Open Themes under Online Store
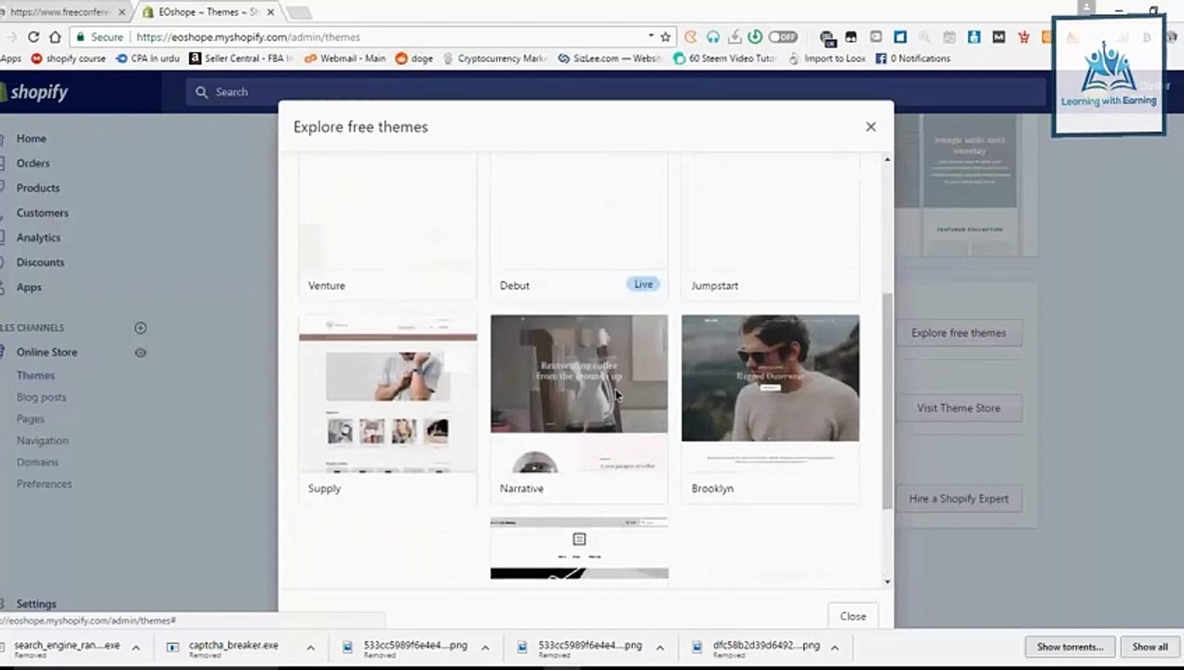This screenshot has width=1184, height=670. [35, 376]
